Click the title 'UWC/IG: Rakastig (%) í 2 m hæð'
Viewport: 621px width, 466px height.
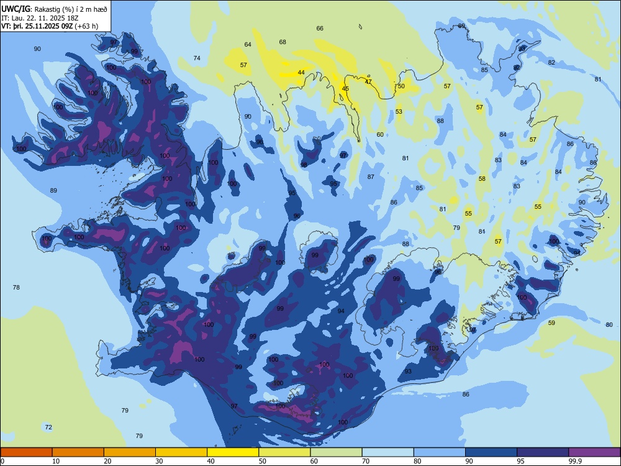click(x=54, y=9)
